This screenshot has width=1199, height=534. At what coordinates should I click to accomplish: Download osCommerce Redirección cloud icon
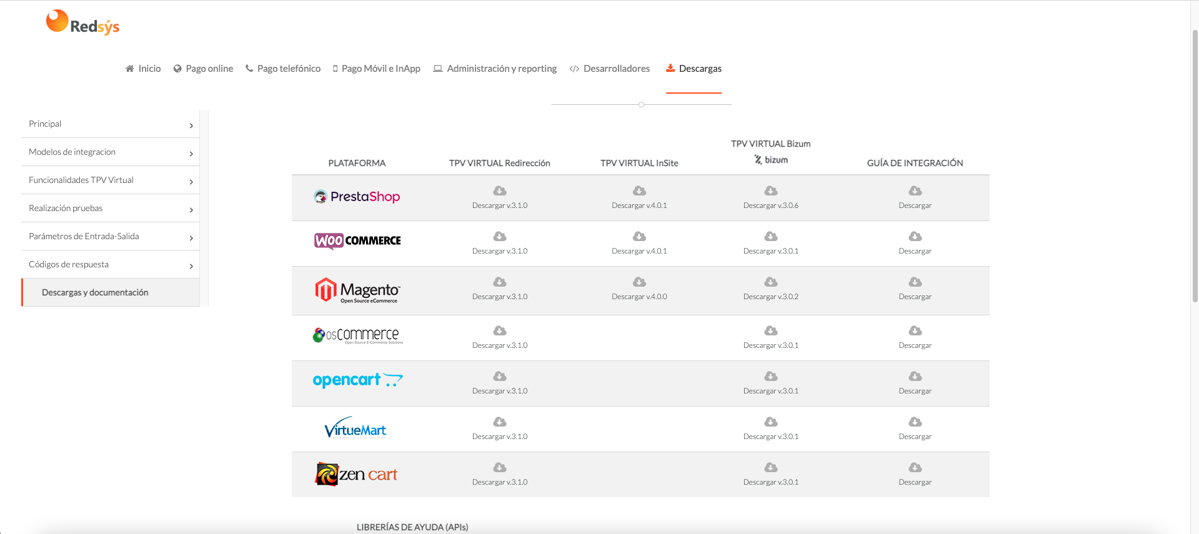(500, 330)
